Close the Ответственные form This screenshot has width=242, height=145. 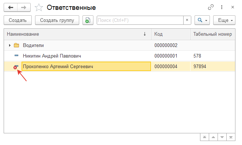[x=233, y=7]
